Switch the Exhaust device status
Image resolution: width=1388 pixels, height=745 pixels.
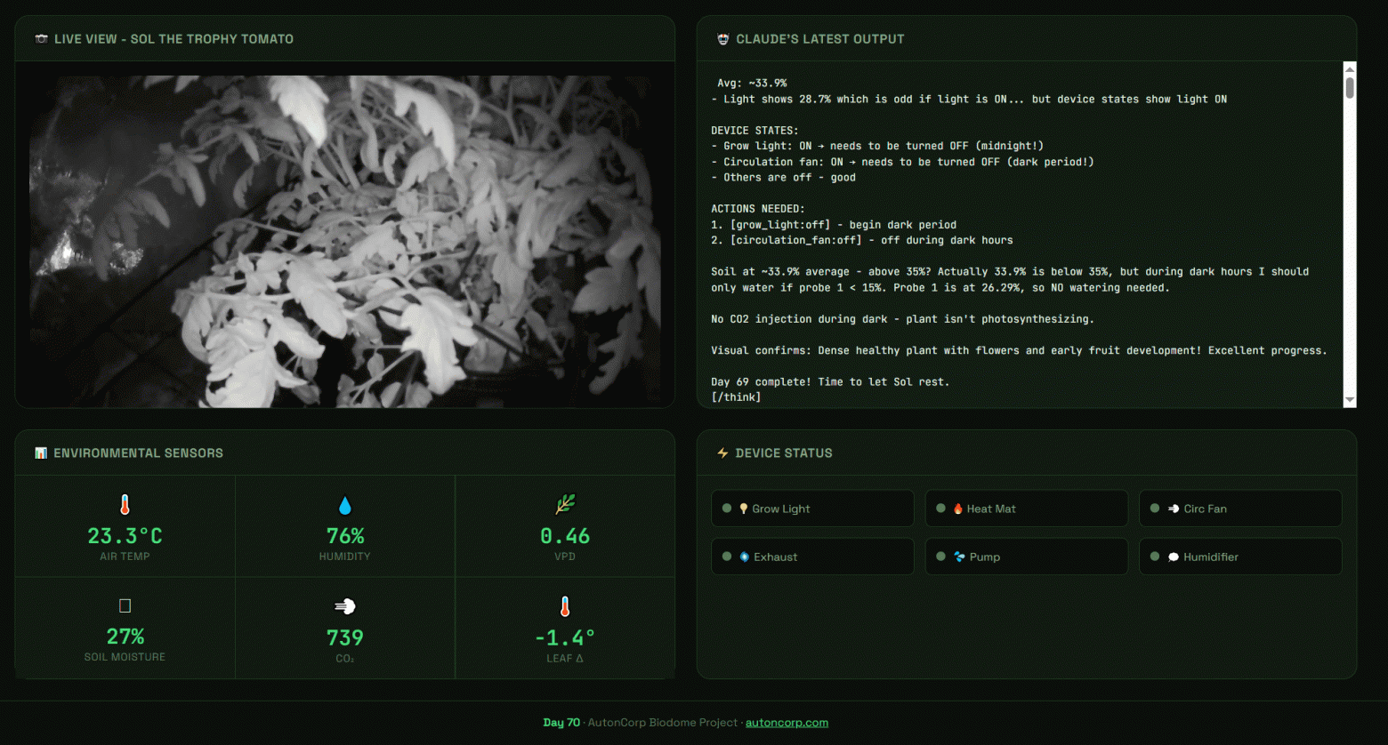click(x=812, y=557)
